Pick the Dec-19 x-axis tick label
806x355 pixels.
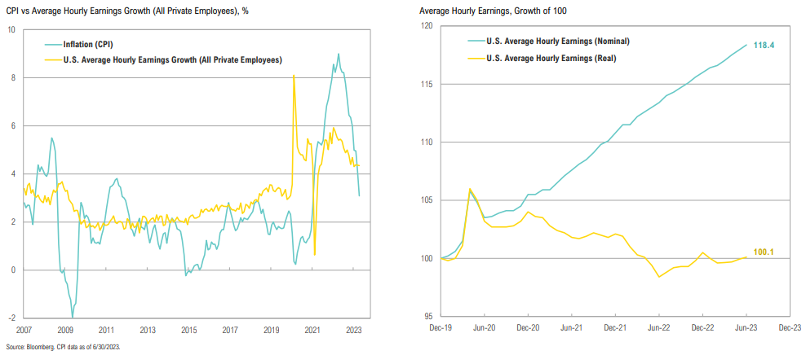(x=441, y=328)
